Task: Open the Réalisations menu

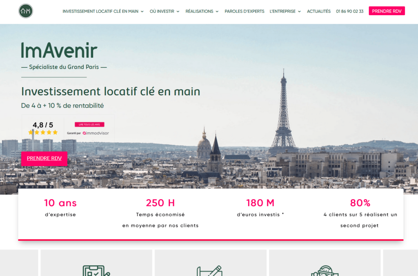Action: 199,11
